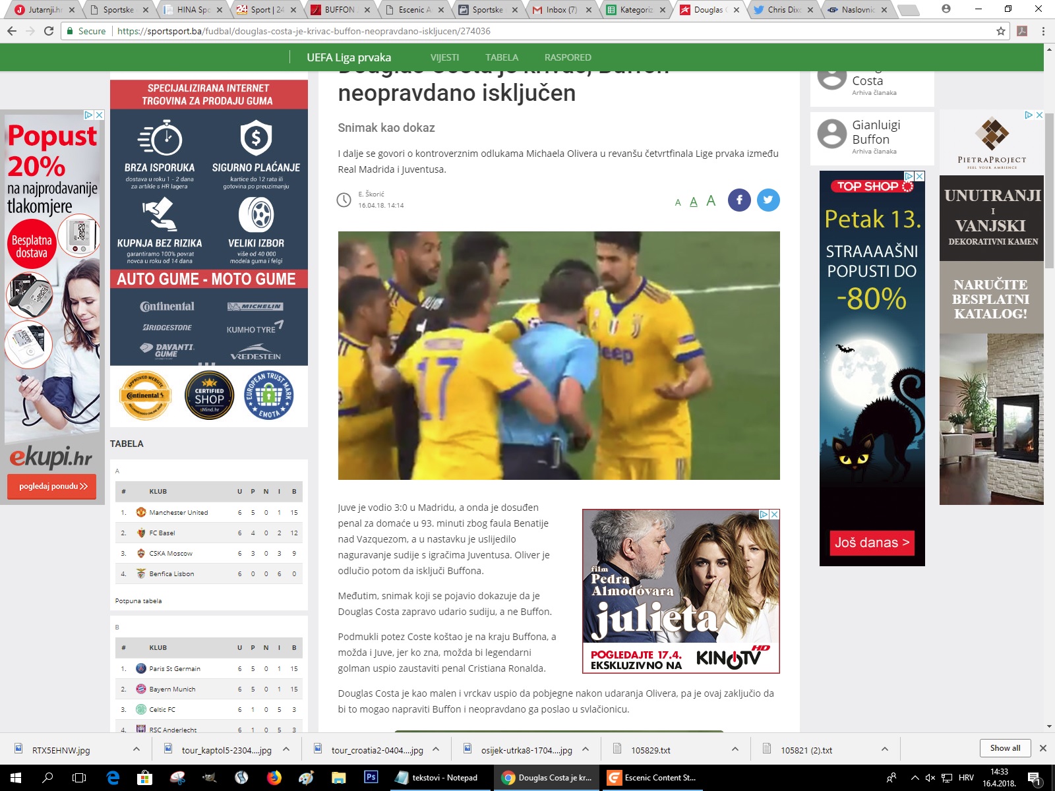
Task: Launch Firefox from the taskbar
Action: click(x=274, y=778)
